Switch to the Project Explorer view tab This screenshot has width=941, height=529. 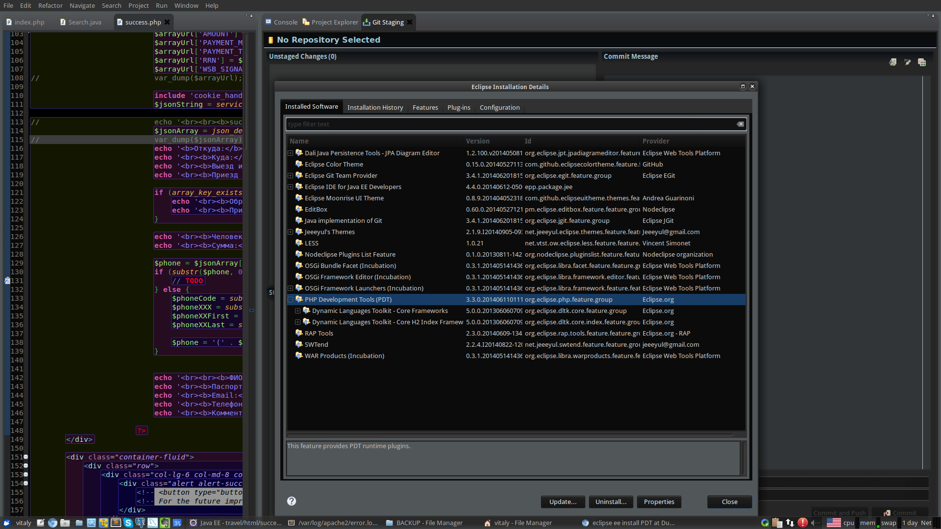coord(330,22)
